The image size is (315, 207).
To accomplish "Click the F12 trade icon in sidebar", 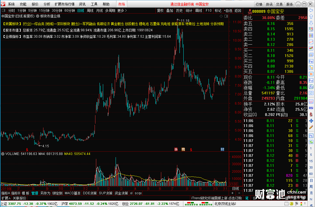I will click(x=311, y=80).
